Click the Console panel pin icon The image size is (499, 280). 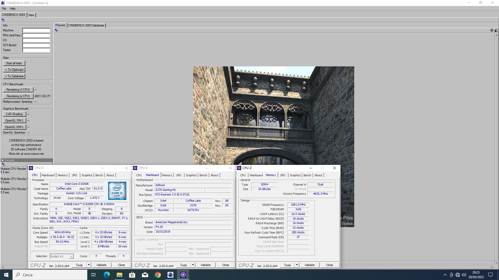click(3, 164)
